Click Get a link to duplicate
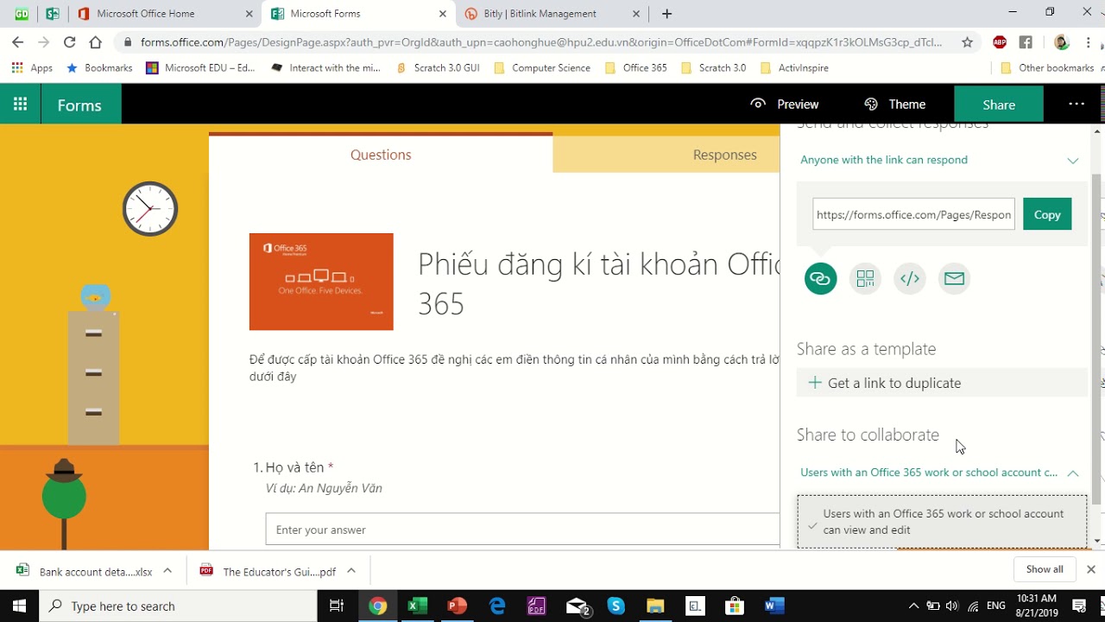The image size is (1105, 622). pyautogui.click(x=943, y=383)
